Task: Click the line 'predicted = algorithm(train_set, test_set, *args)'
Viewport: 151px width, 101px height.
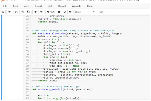Action: (82, 69)
